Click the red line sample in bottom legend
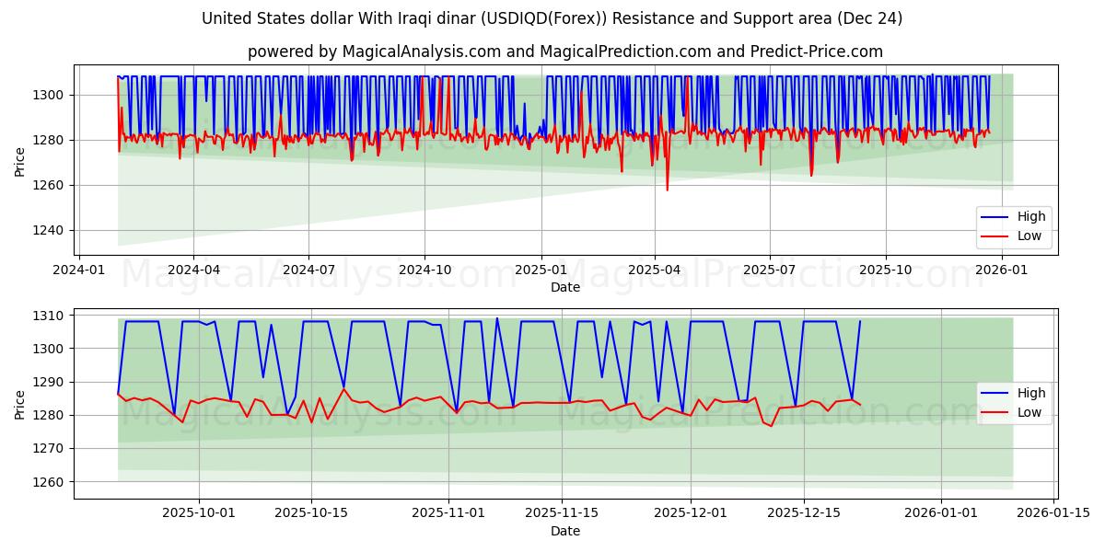Image resolution: width=1105 pixels, height=552 pixels. 996,411
